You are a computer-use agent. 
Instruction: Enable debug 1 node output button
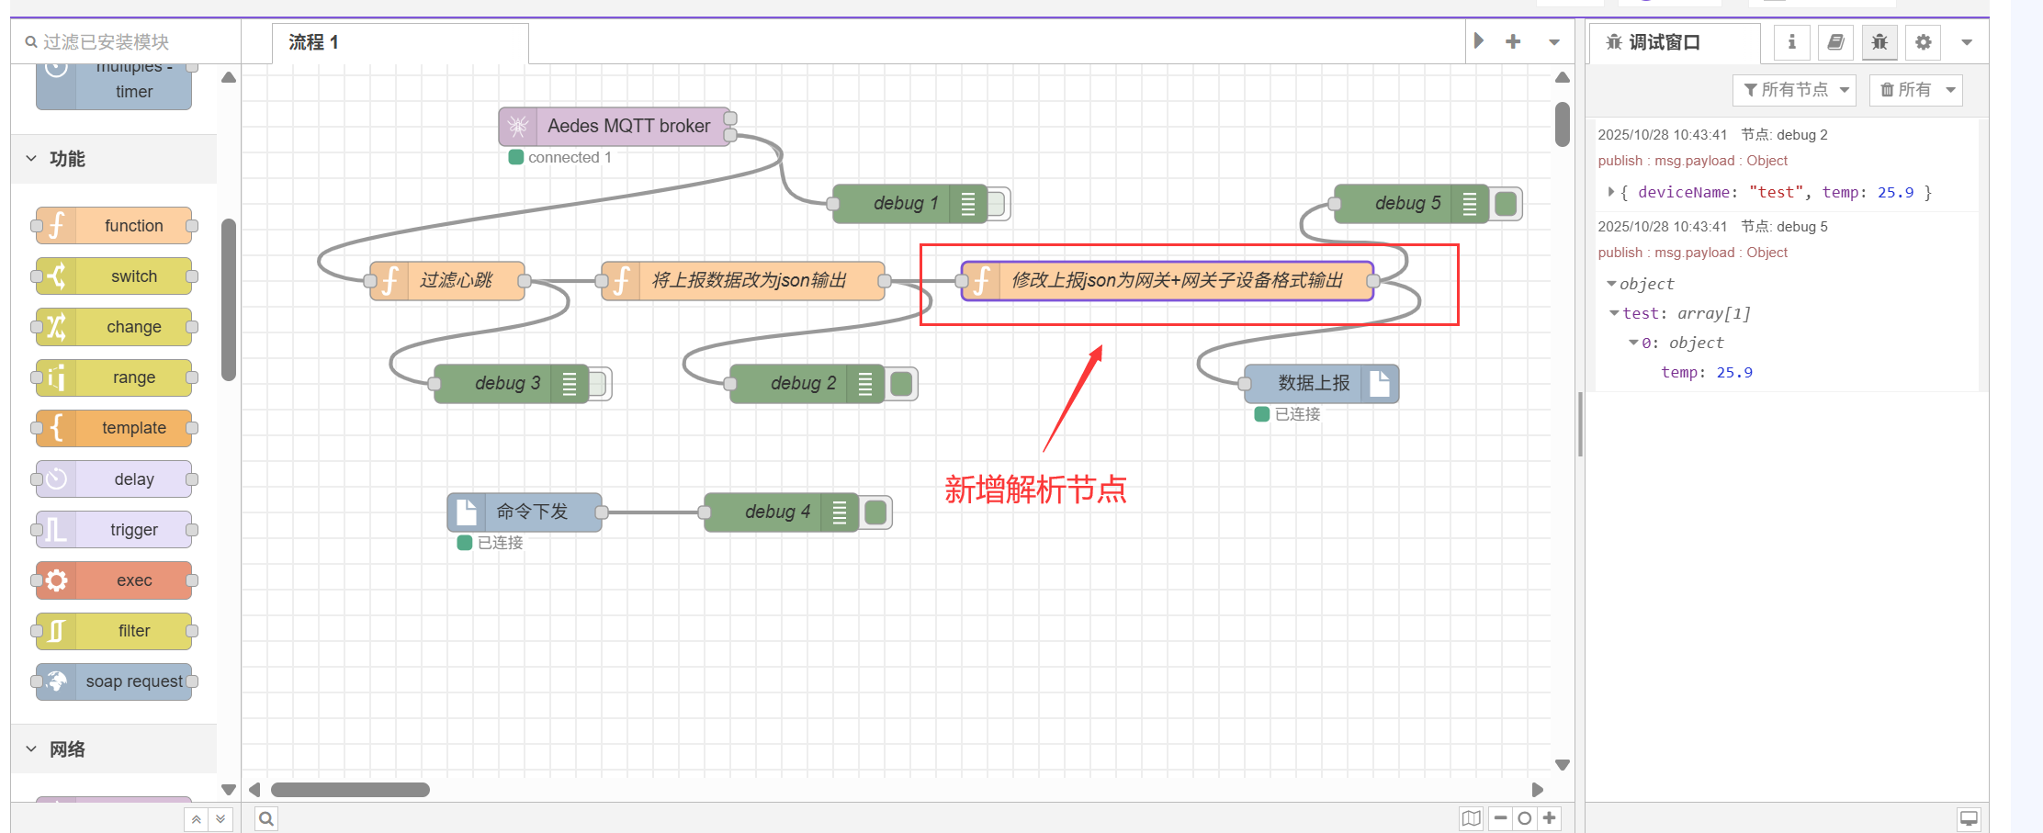point(998,204)
